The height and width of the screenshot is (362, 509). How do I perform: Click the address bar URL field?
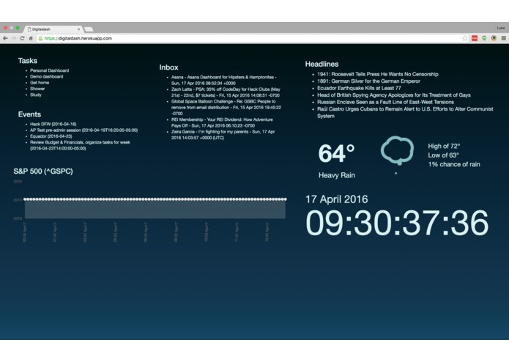[250, 38]
